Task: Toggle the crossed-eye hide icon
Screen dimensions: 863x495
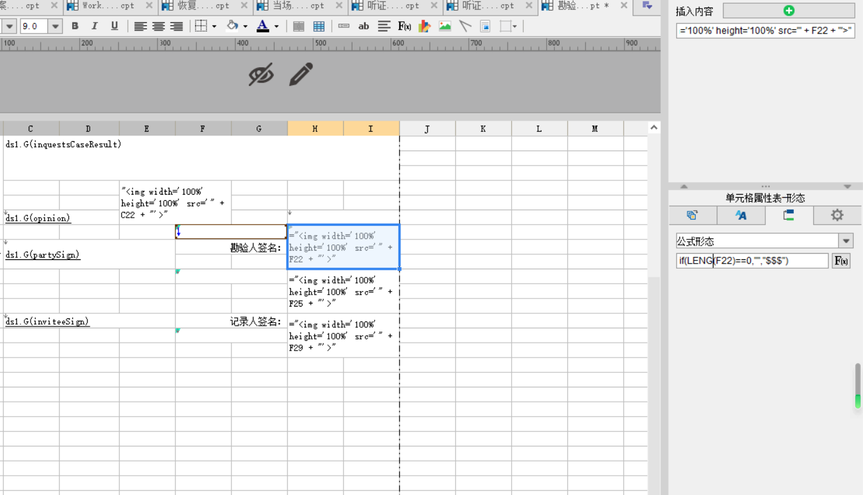Action: (x=261, y=75)
